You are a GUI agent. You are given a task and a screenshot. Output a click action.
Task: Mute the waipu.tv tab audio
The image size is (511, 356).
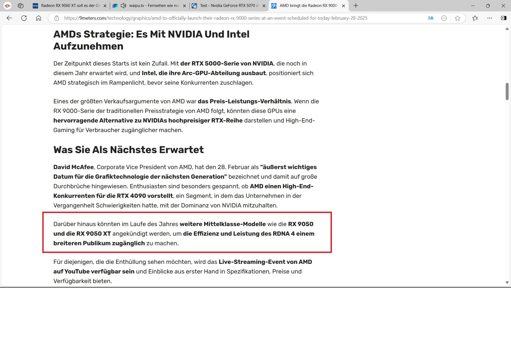click(123, 6)
